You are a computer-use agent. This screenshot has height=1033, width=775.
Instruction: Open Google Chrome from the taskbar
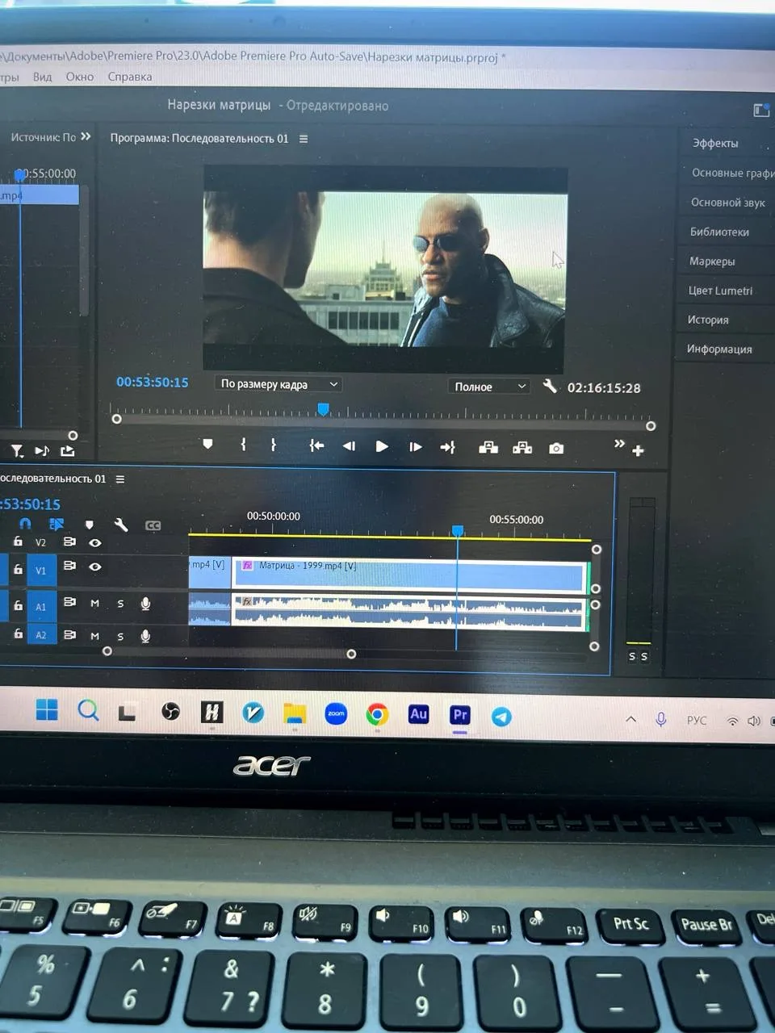(377, 715)
